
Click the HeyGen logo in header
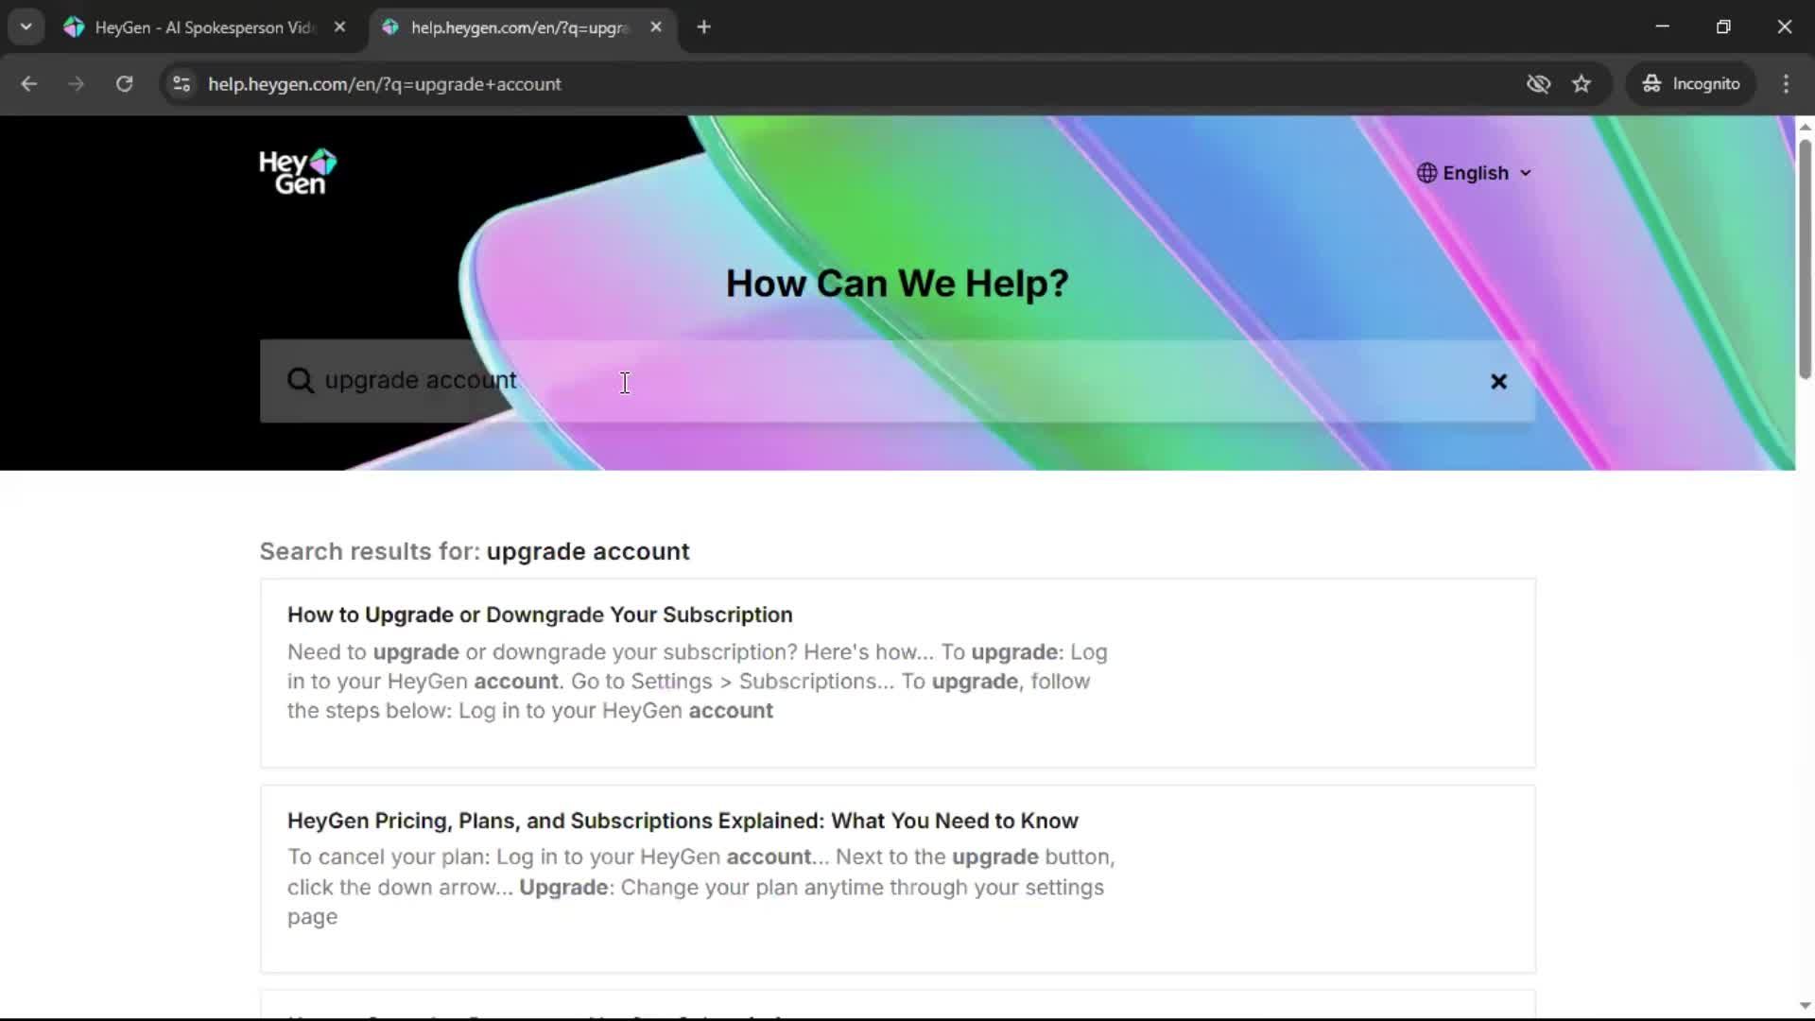pyautogui.click(x=298, y=172)
